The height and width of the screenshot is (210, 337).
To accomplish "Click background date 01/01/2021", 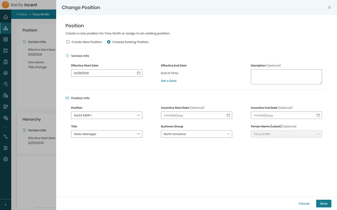I will point(35,55).
